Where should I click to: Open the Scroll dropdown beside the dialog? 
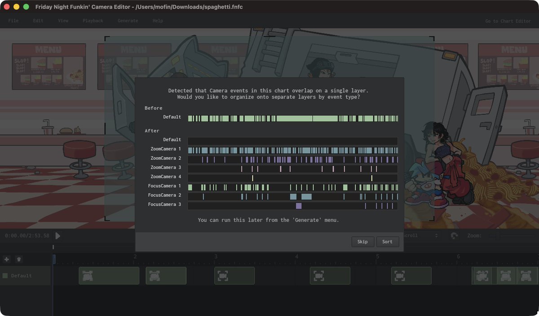421,235
